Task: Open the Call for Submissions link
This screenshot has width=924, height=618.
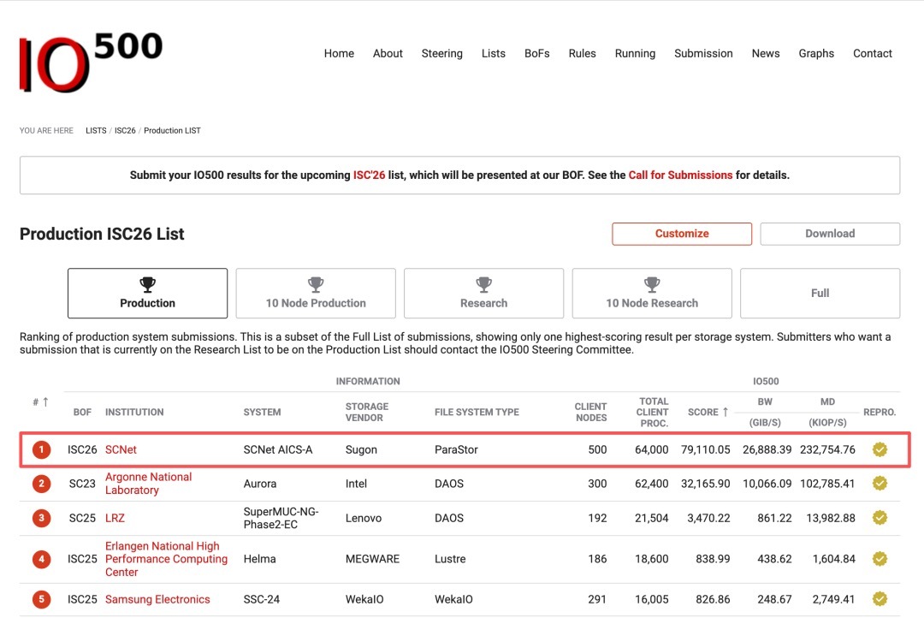Action: [680, 175]
